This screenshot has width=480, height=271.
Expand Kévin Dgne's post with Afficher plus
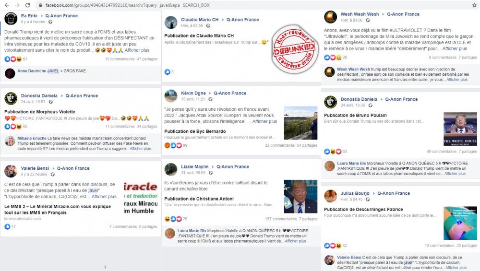[264, 121]
